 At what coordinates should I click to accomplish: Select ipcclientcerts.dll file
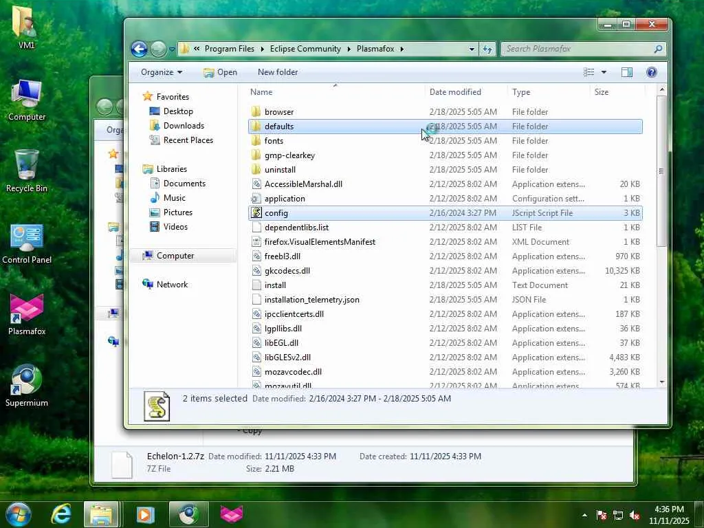pos(294,314)
